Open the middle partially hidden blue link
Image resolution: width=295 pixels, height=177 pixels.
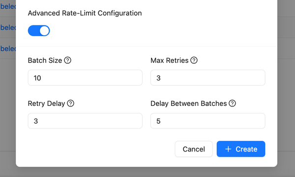pyautogui.click(x=8, y=27)
